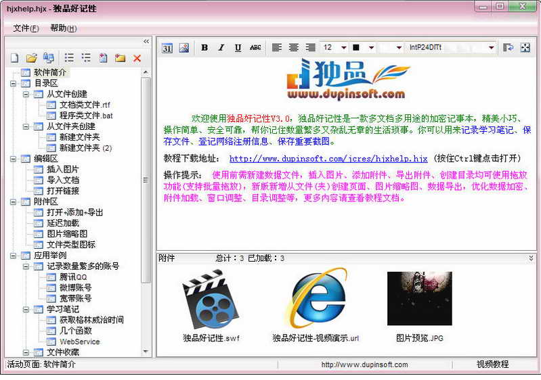Viewport: 541px width, 380px height.
Task: Click the lock and computers encryption icon
Action: click(x=48, y=58)
